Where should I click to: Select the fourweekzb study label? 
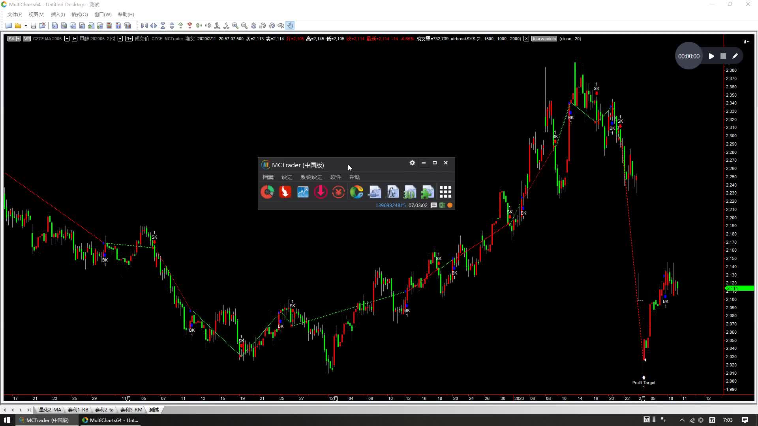pos(544,39)
